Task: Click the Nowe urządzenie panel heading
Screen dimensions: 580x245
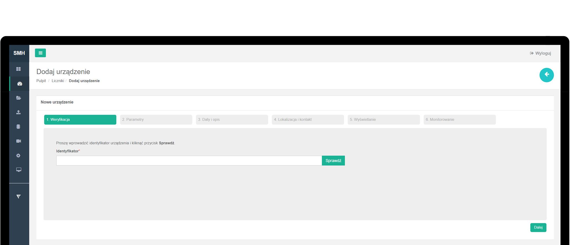Action: (x=57, y=102)
